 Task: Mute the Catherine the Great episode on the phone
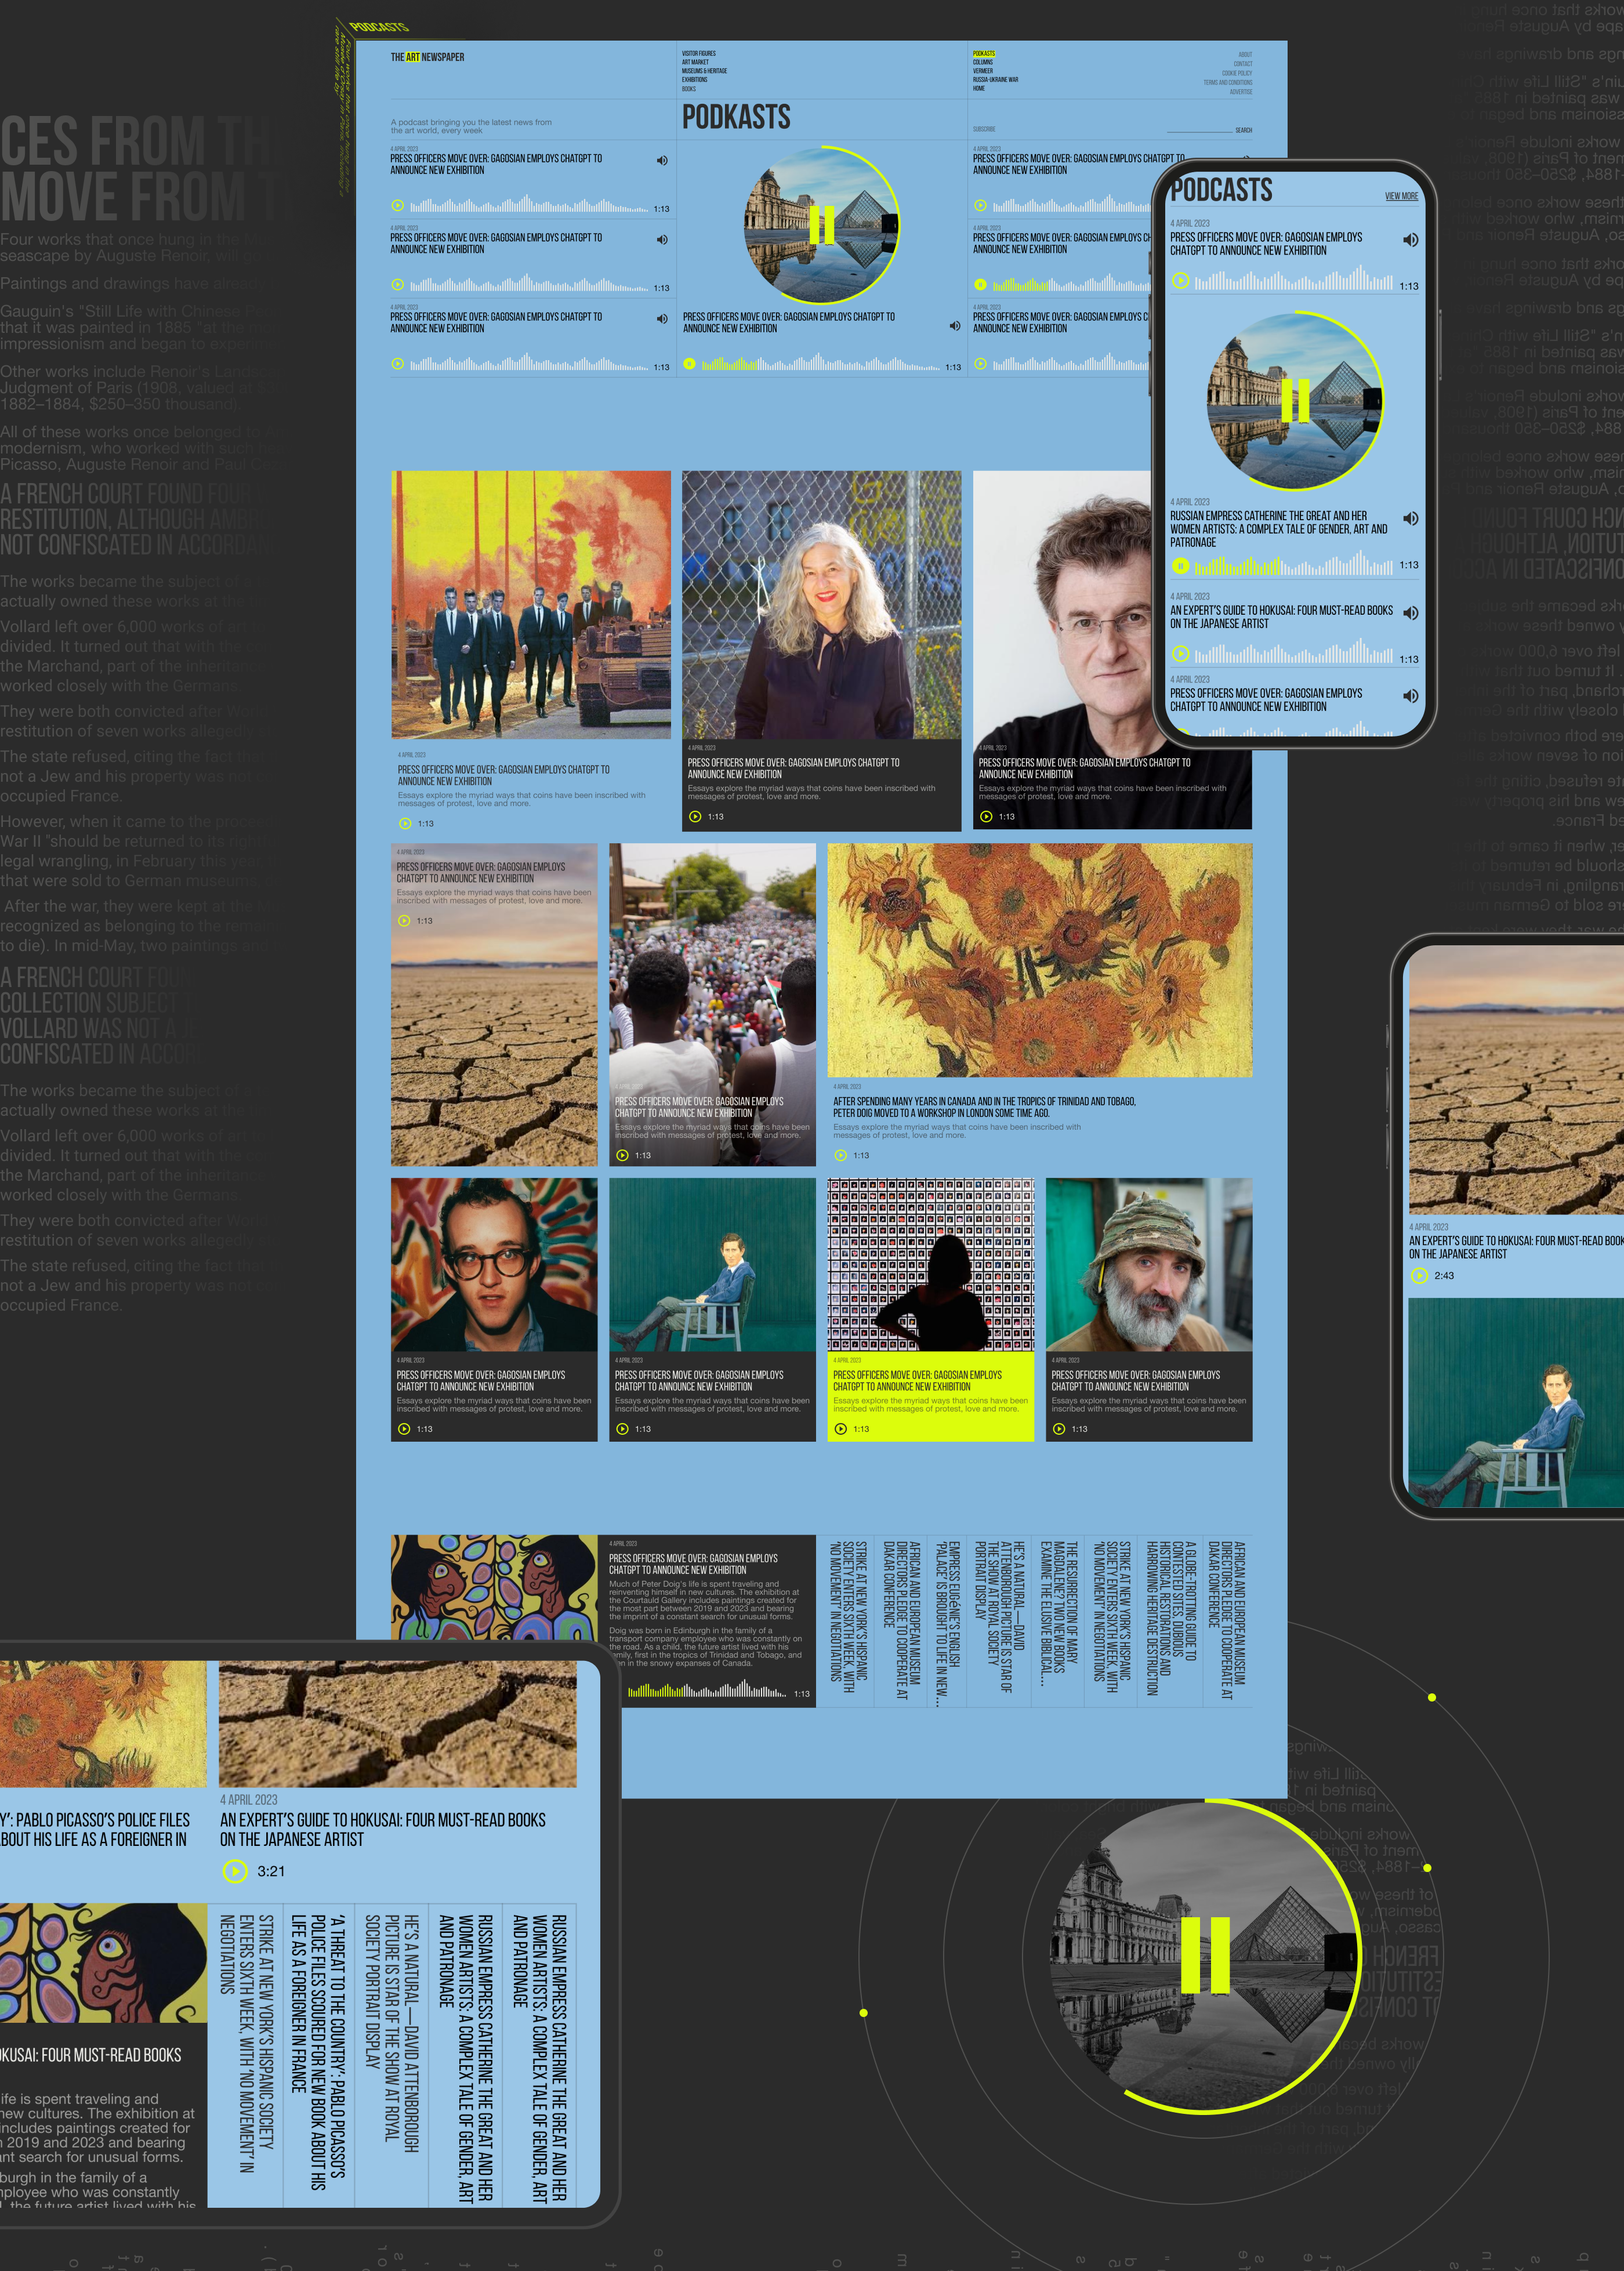(1411, 518)
